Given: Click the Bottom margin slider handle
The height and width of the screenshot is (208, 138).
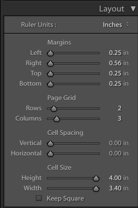Looking at the screenshot, I should (50, 84).
